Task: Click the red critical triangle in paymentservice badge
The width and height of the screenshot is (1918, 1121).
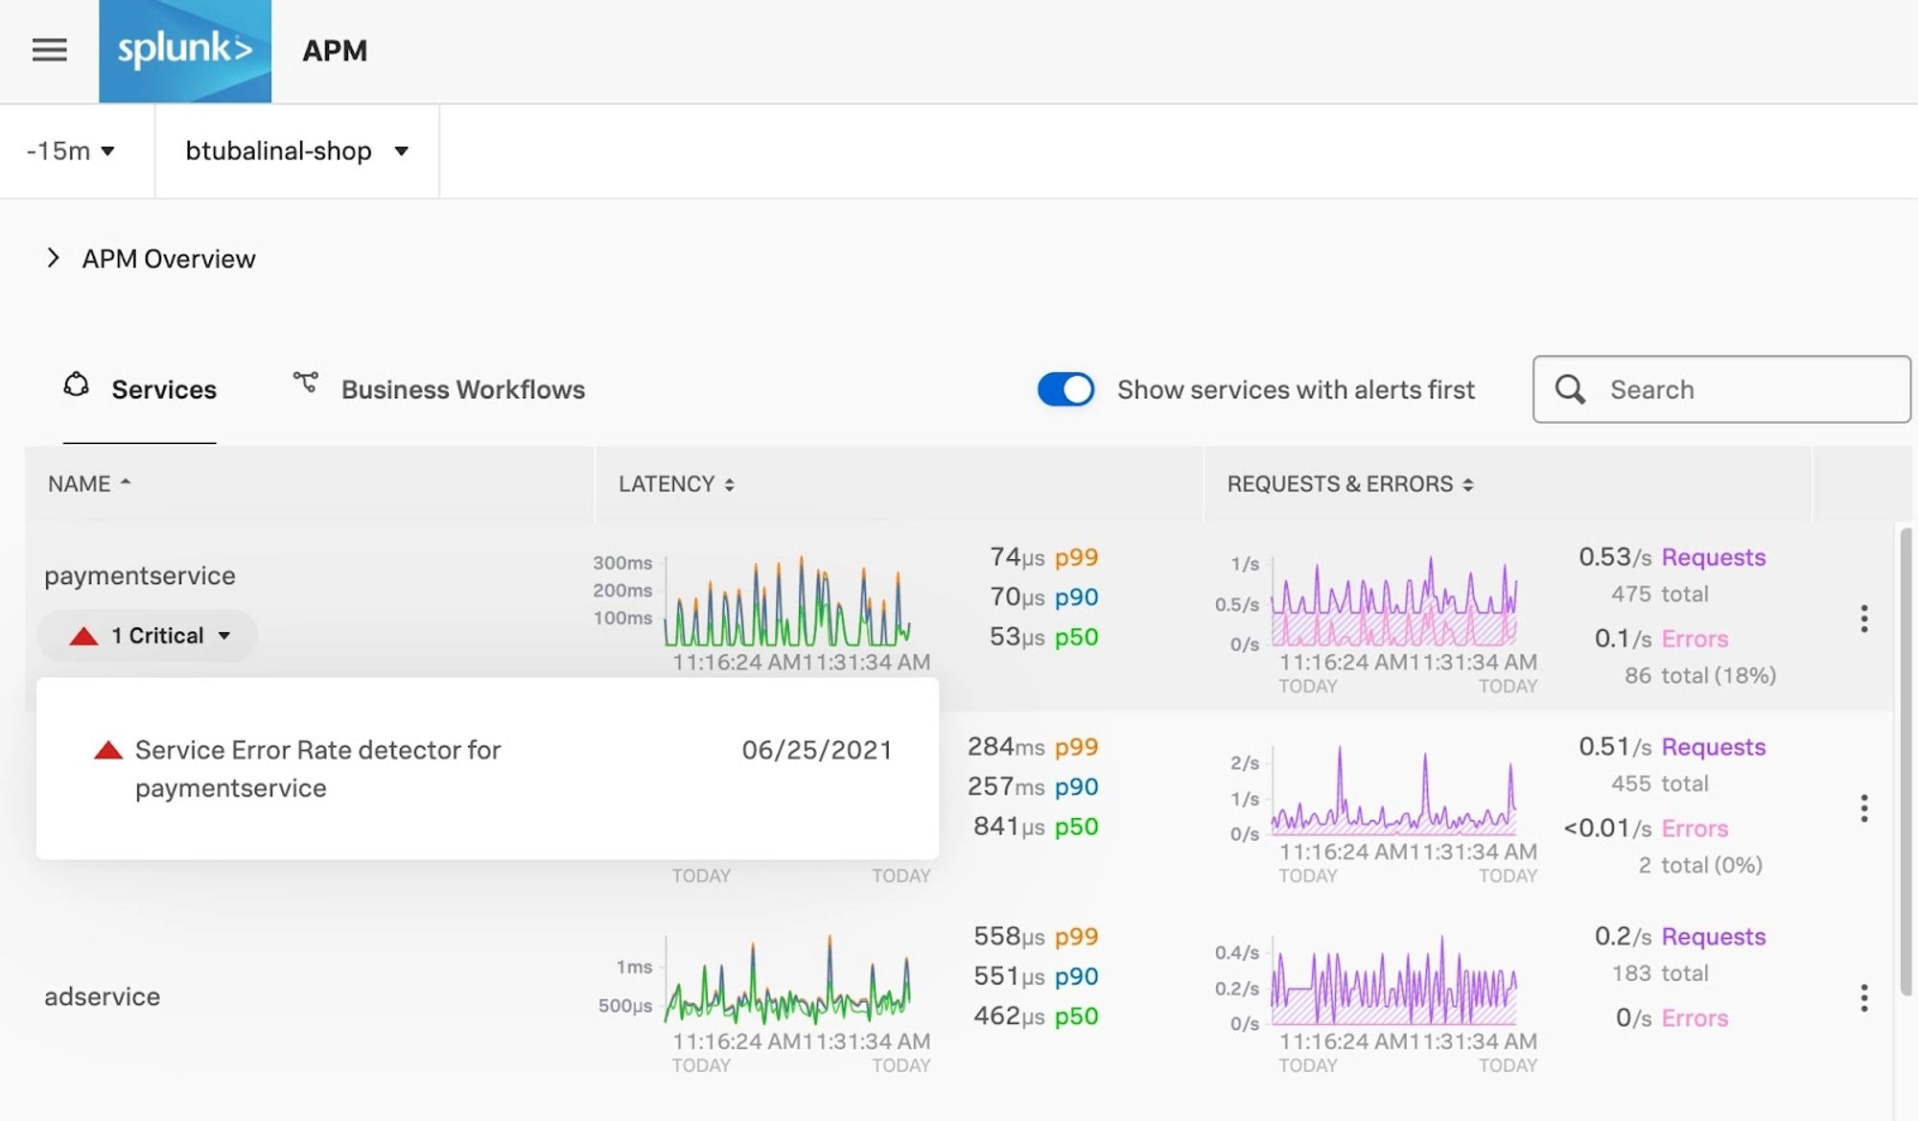Action: point(84,636)
